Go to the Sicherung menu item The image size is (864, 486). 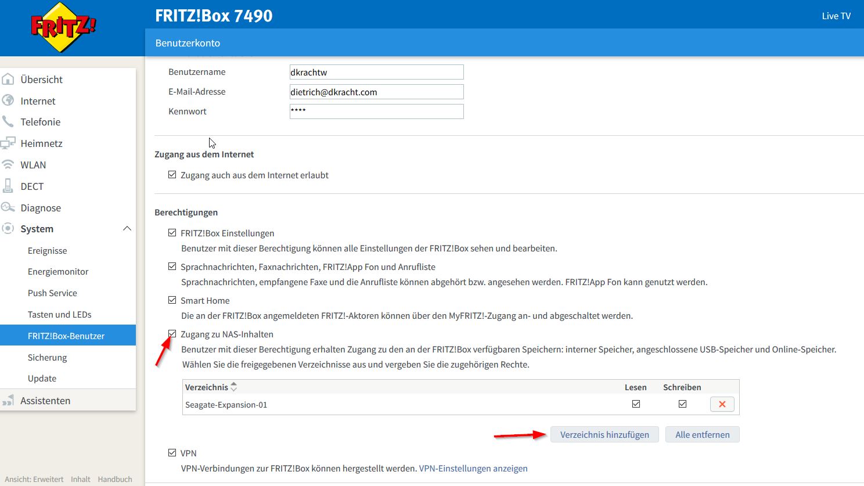47,358
